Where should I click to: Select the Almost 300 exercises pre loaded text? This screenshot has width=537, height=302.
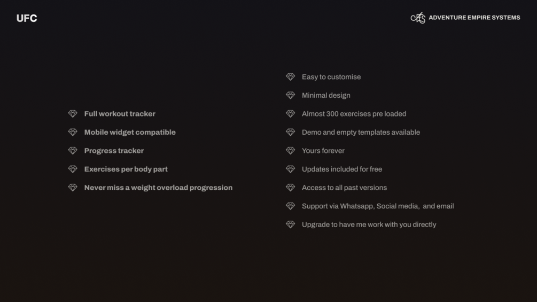[x=354, y=114]
